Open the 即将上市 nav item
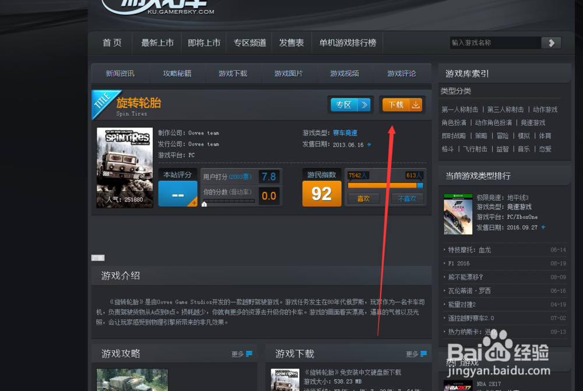The image size is (583, 391). tap(204, 43)
